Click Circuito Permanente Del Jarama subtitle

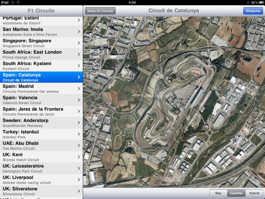(31, 92)
